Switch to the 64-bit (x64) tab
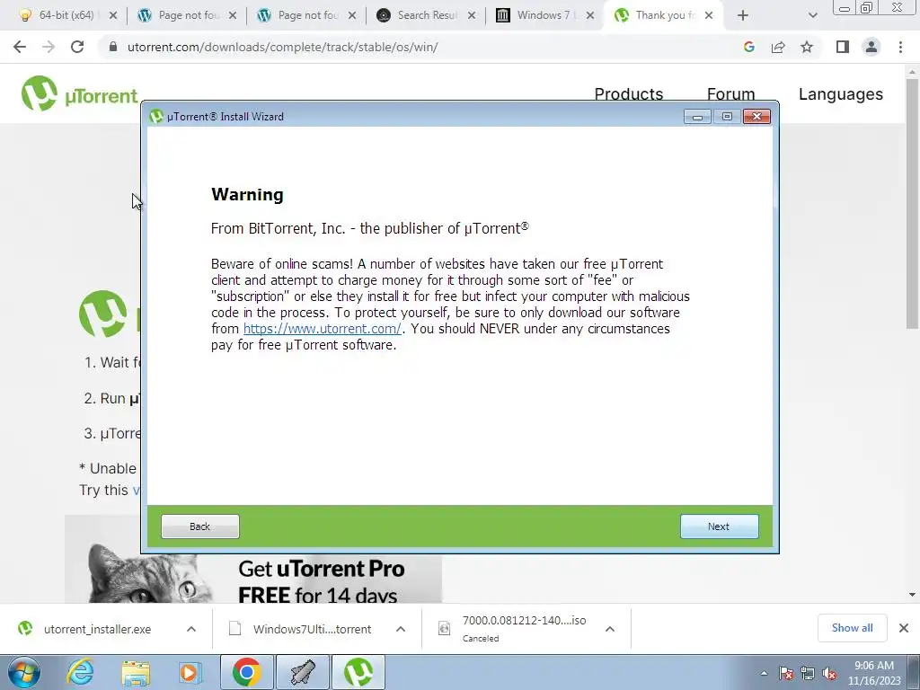Image resolution: width=920 pixels, height=690 pixels. click(64, 15)
